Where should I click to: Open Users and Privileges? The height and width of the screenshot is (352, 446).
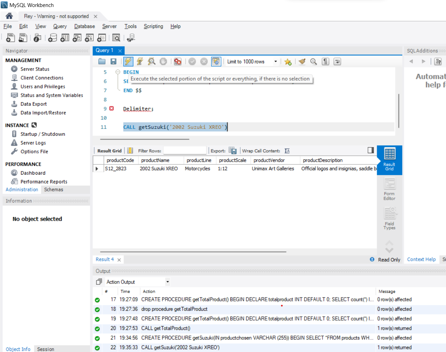43,87
